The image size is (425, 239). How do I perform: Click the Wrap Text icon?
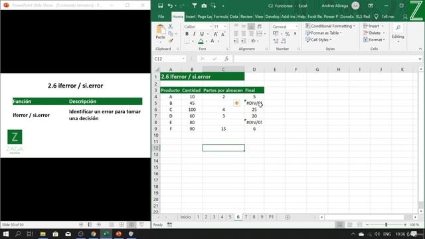[x=259, y=27]
